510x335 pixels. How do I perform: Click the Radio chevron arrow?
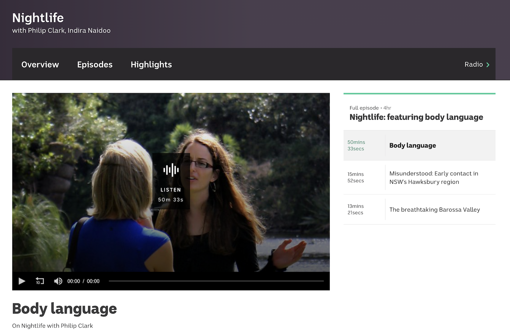pos(488,65)
